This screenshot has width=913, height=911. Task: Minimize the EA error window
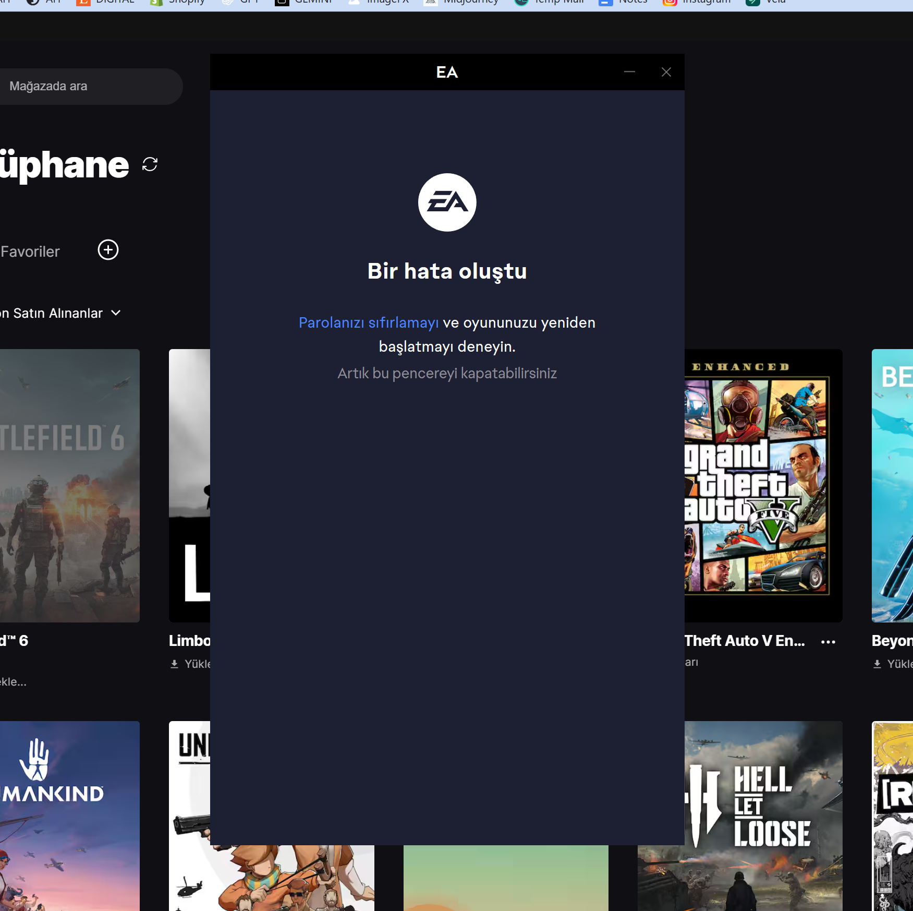click(x=629, y=72)
